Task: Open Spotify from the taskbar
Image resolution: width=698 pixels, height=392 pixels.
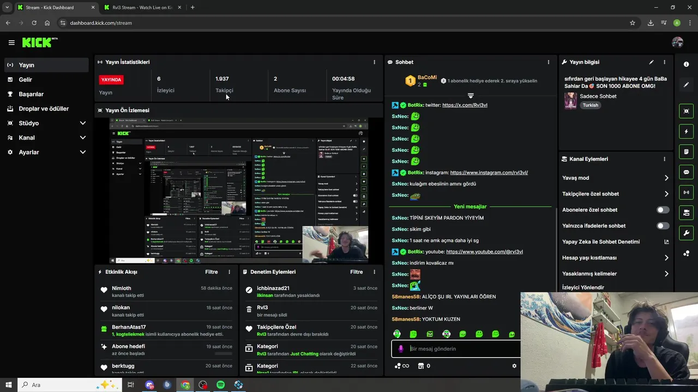Action: pyautogui.click(x=220, y=385)
